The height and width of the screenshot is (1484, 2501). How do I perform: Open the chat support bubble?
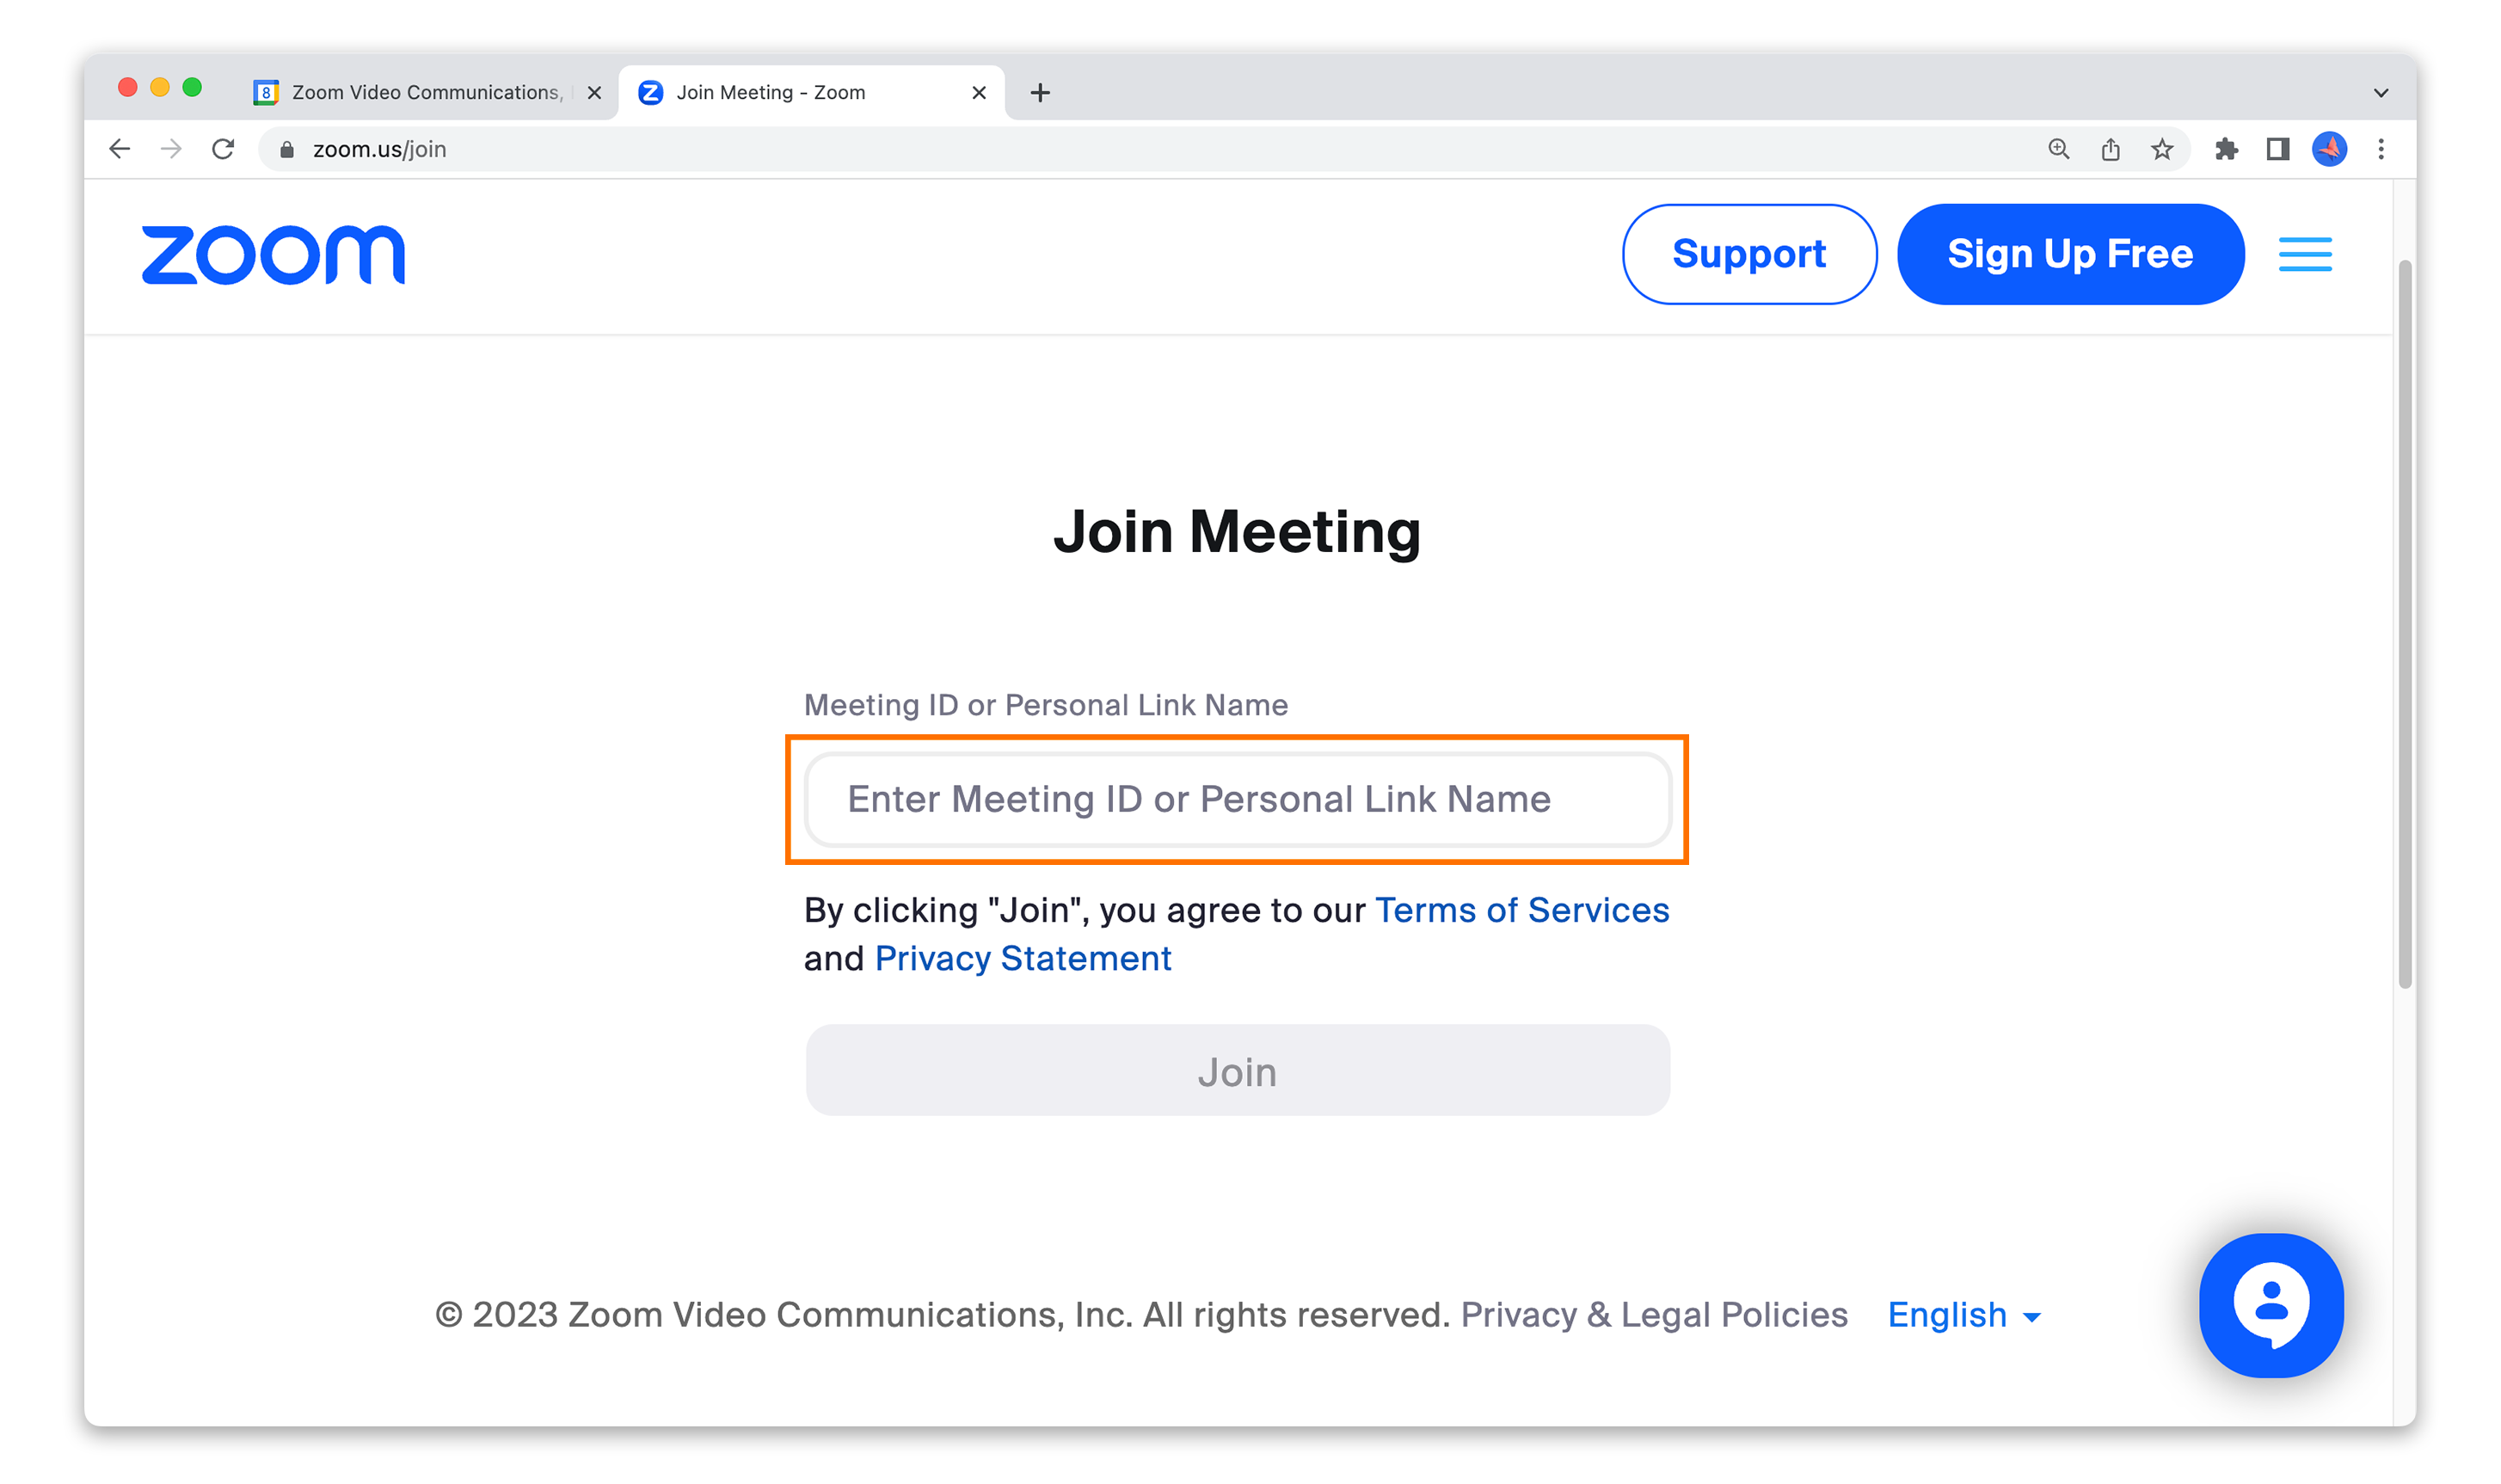[x=2270, y=1304]
